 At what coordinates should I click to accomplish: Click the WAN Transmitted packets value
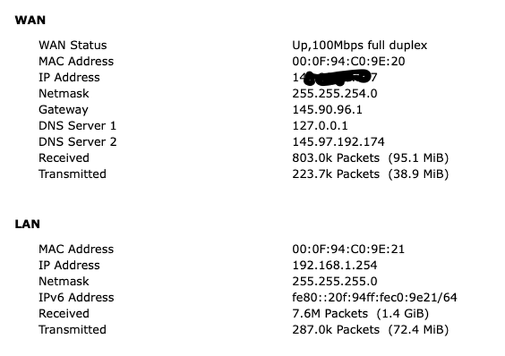click(x=370, y=174)
